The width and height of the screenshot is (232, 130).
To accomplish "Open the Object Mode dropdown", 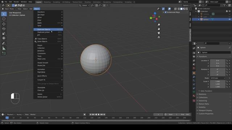I will [x=9, y=9].
